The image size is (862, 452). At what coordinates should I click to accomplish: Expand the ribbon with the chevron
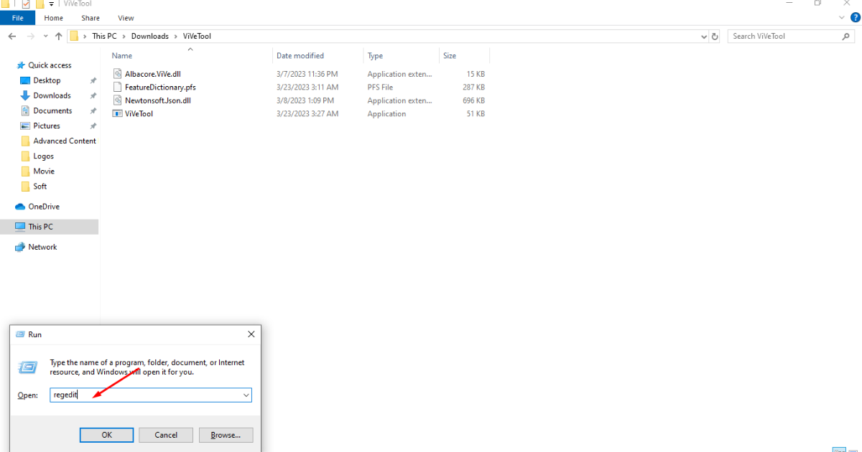click(x=840, y=18)
